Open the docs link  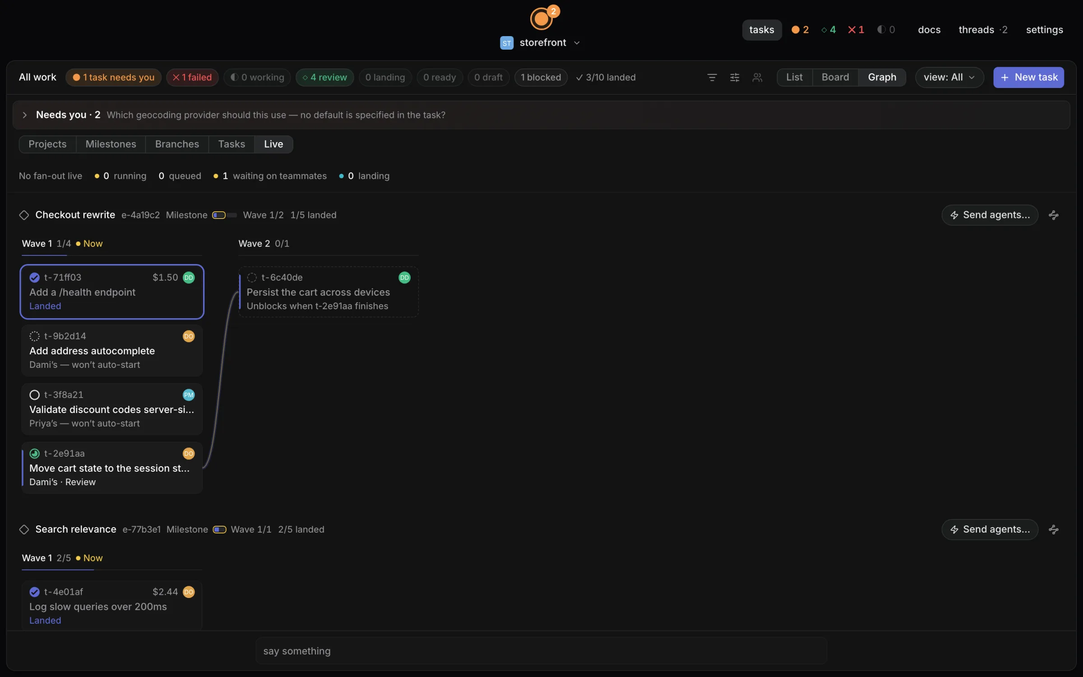pyautogui.click(x=929, y=30)
